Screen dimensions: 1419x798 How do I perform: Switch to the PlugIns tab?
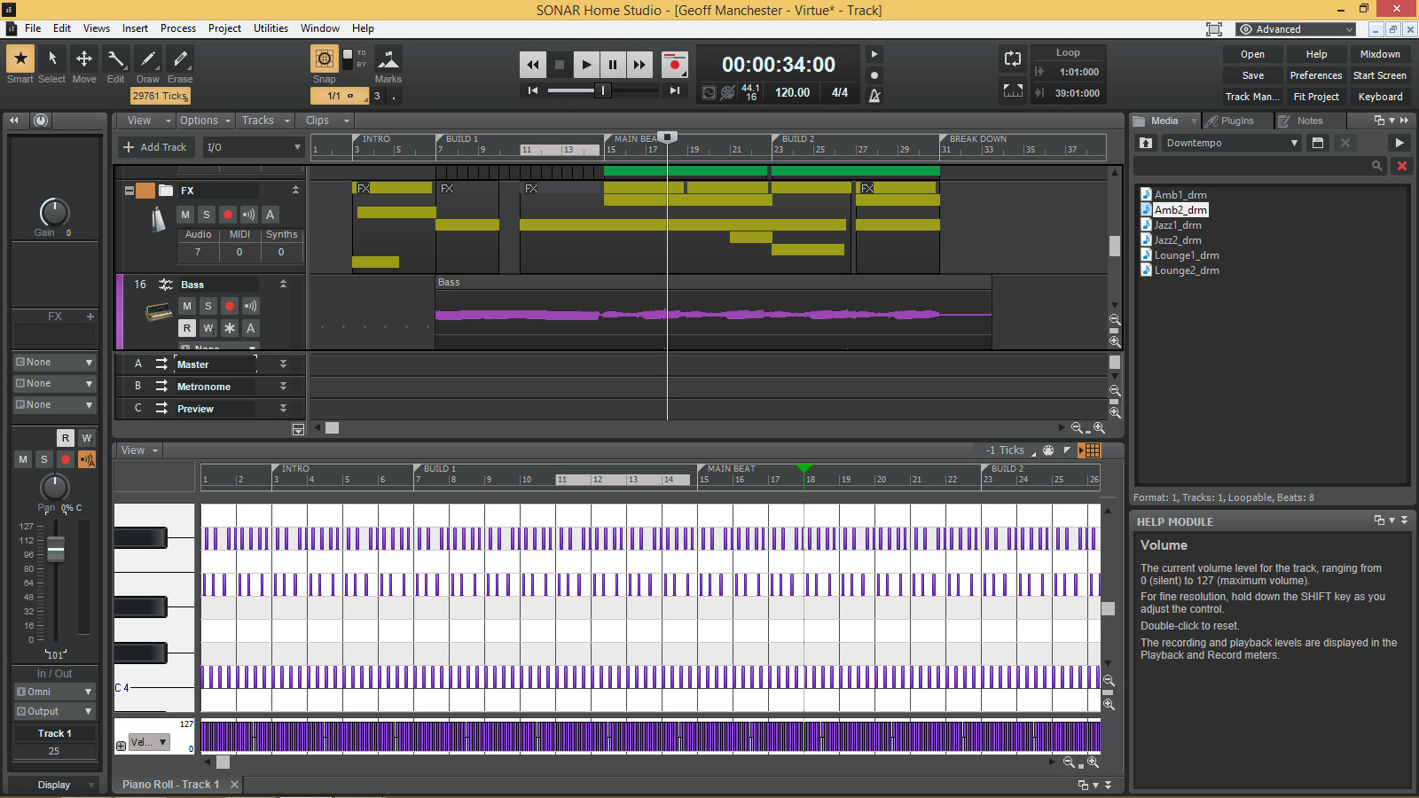[1237, 121]
